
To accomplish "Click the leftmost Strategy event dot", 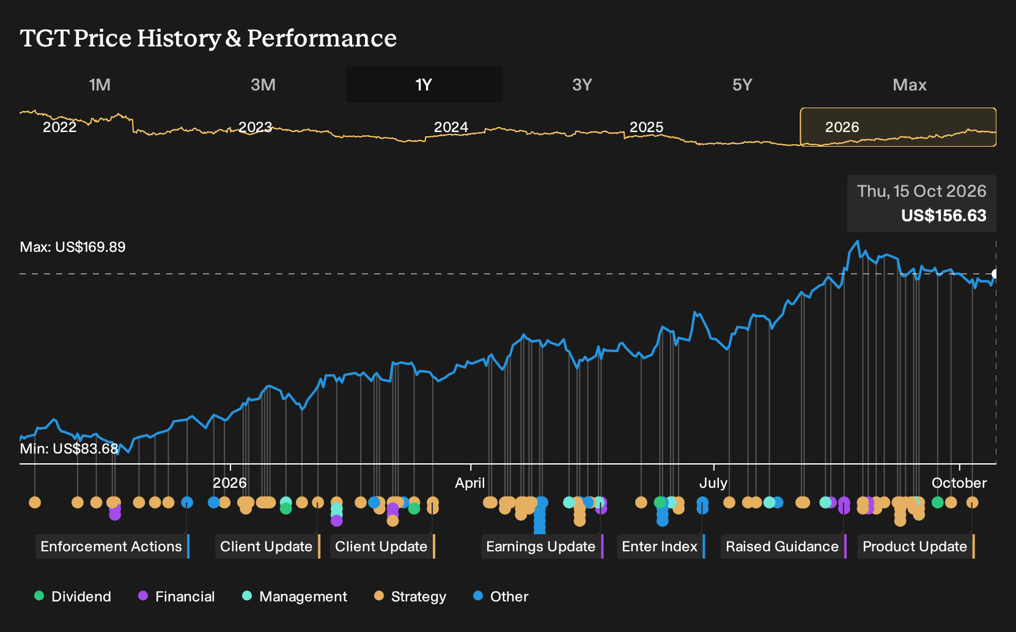I will tap(35, 502).
